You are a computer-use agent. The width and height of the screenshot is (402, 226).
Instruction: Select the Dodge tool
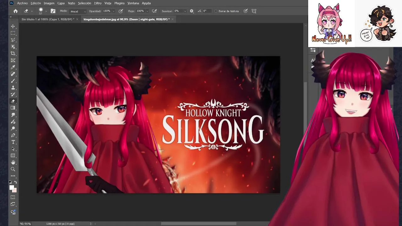point(13,128)
